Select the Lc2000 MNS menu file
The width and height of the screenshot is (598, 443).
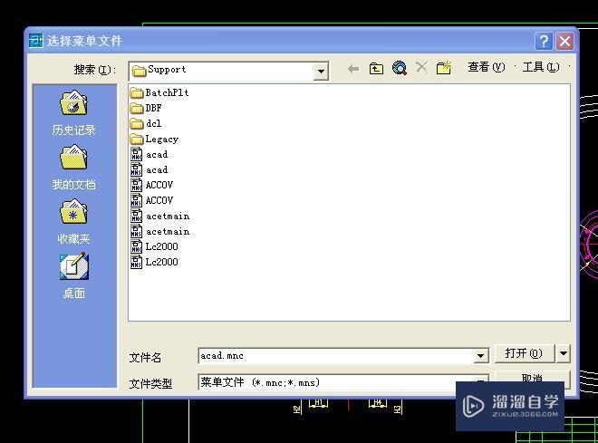coord(154,262)
